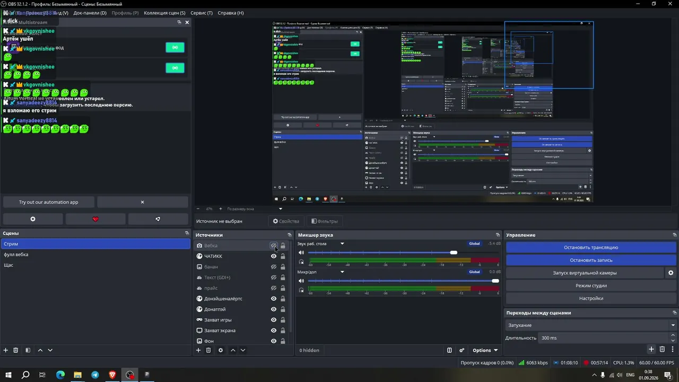Screen dimensions: 679x382
Task: Open the Профиль (P) menu
Action: tap(125, 13)
